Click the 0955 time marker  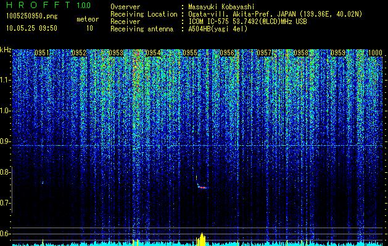click(x=190, y=53)
